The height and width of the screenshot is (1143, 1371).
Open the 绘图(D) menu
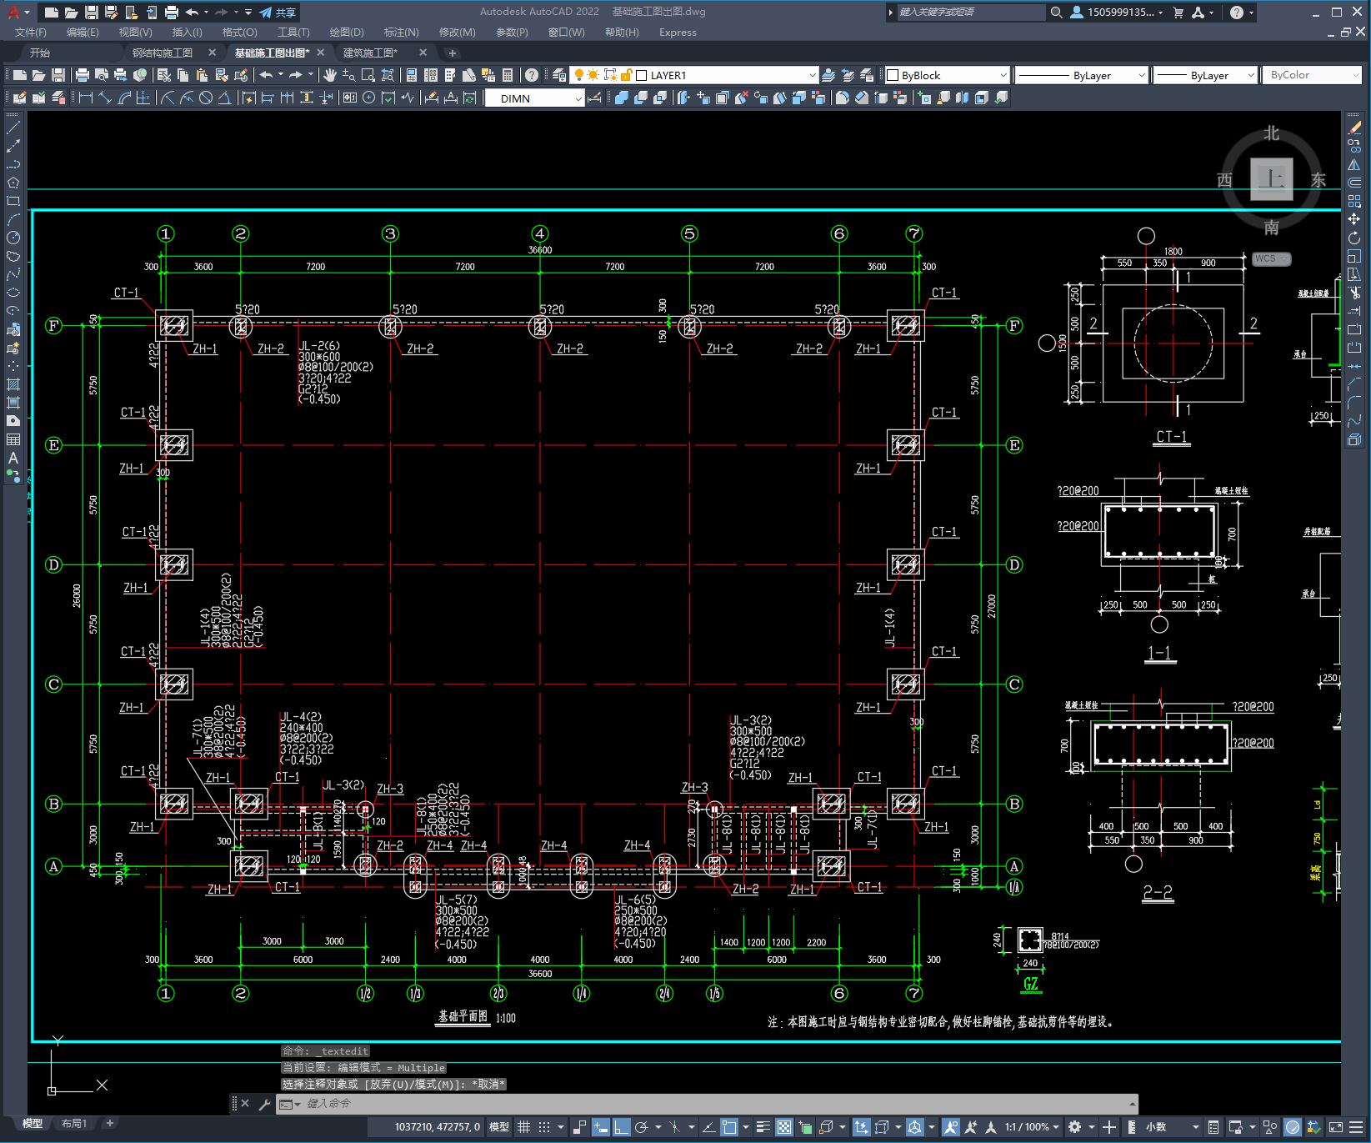point(347,33)
